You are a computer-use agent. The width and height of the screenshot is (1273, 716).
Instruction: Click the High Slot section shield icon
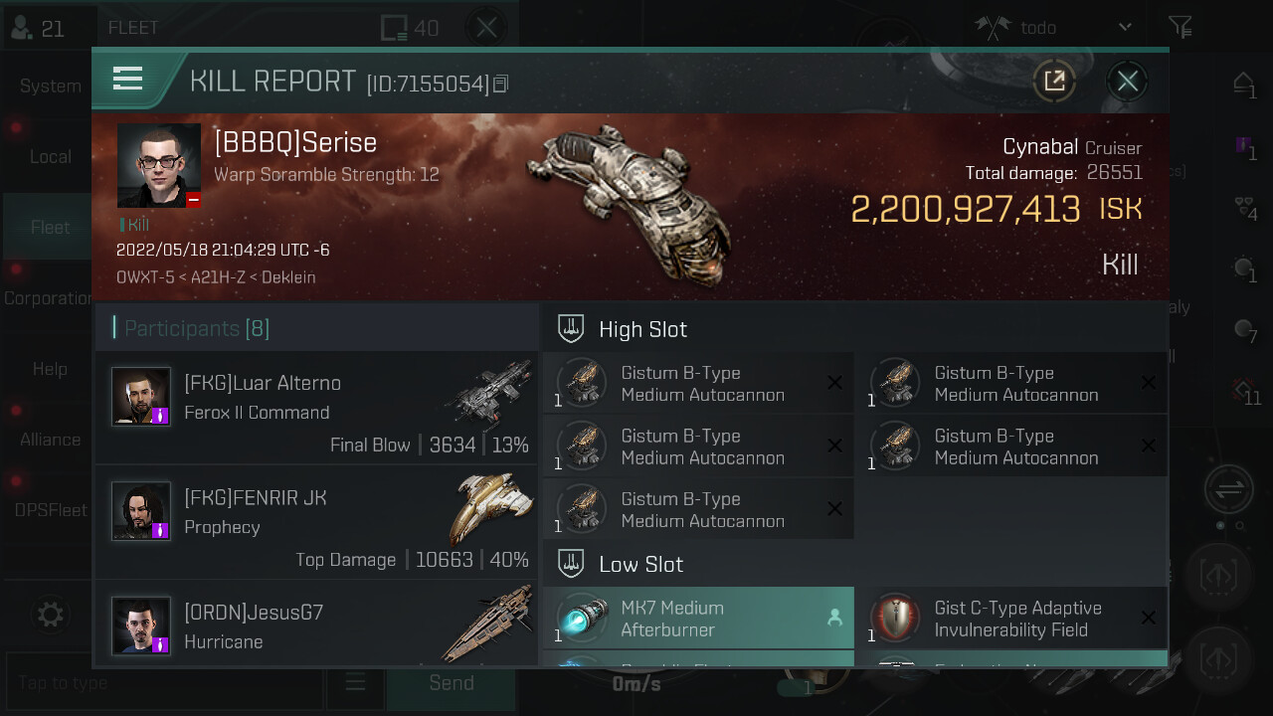coord(571,328)
